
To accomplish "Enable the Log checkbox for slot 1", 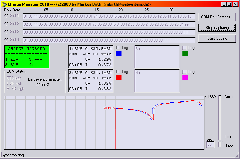I will pyautogui.click(x=118, y=48).
